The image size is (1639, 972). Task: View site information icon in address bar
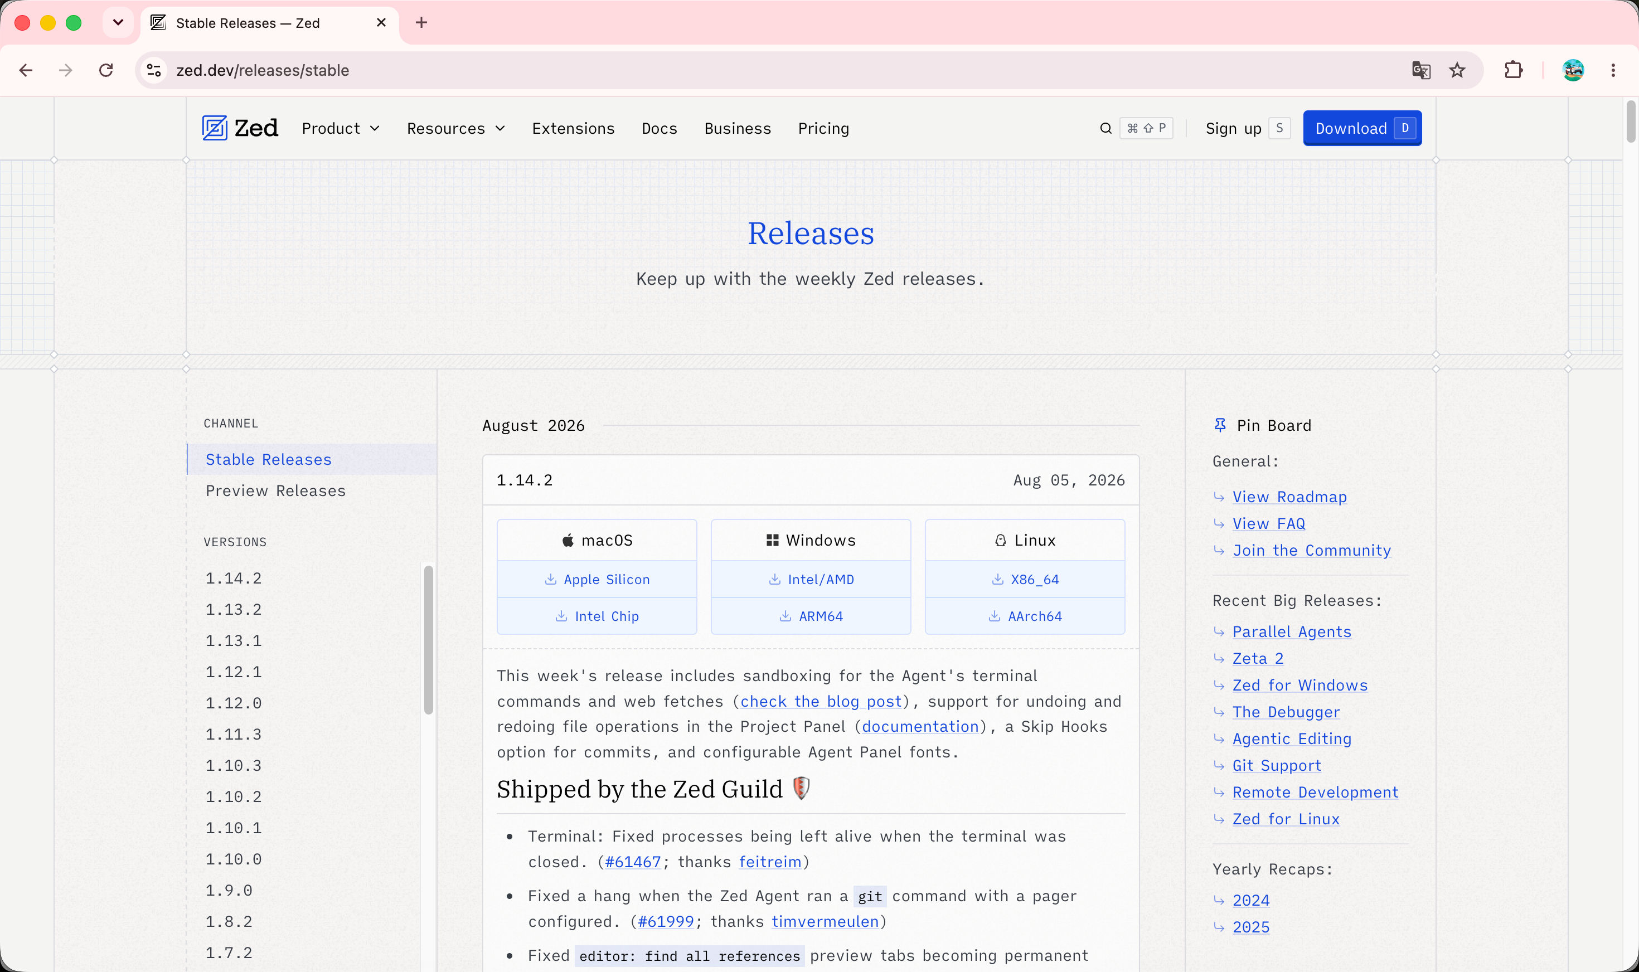pos(154,70)
